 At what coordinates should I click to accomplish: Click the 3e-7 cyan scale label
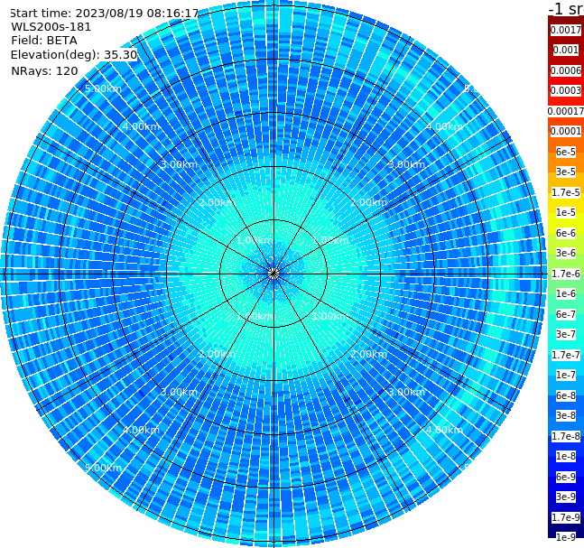point(566,334)
